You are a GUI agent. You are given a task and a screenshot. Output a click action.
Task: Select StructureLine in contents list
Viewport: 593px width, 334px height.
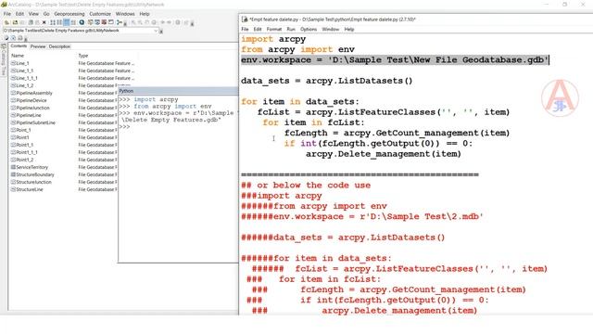27,189
